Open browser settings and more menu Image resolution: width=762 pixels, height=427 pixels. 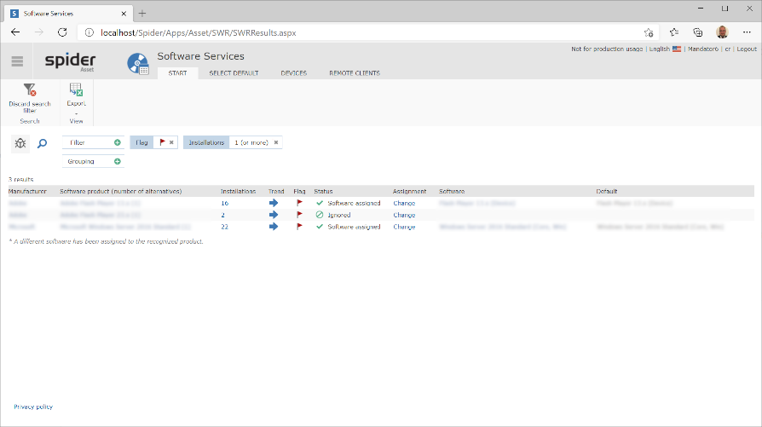747,32
